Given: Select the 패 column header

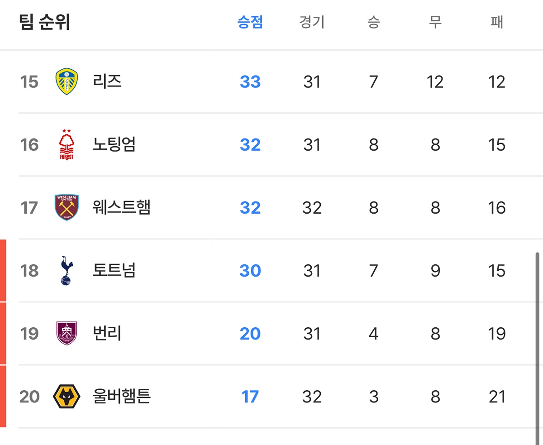Looking at the screenshot, I should [x=497, y=22].
